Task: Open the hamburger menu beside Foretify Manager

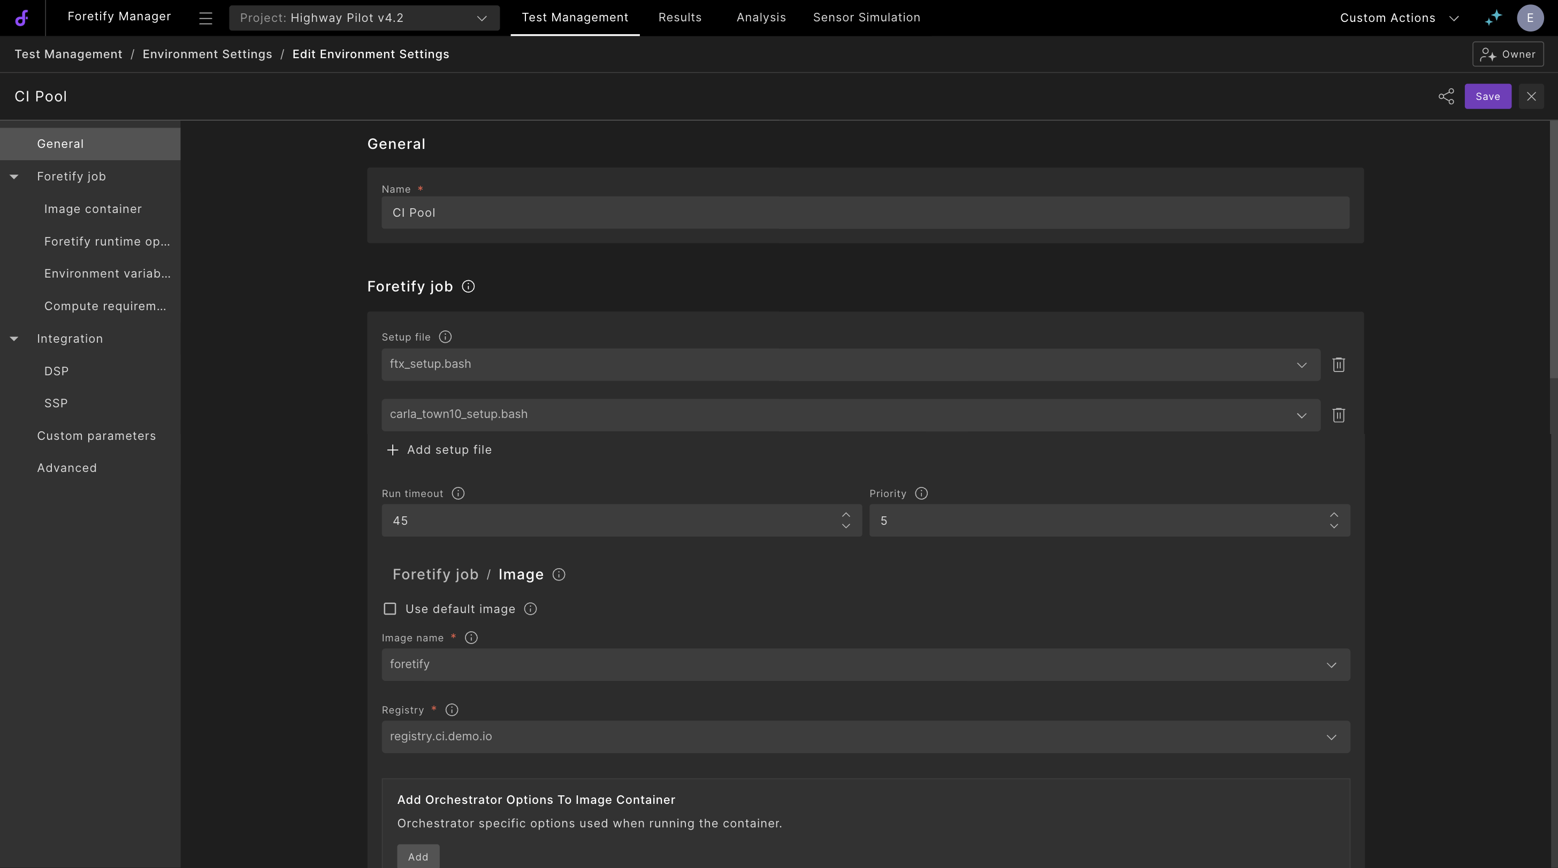Action: (205, 18)
